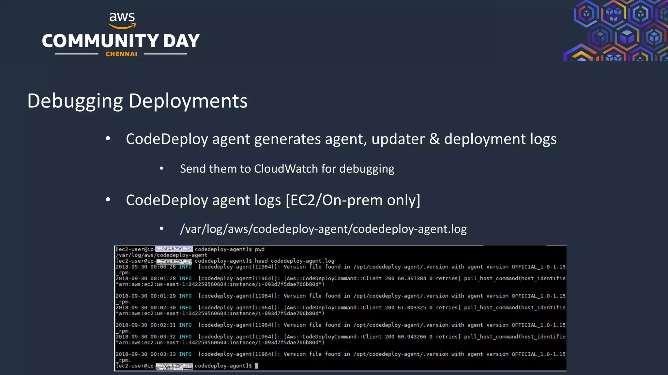The width and height of the screenshot is (668, 375).
Task: Click the terminal output '/var/log/aws/codedeploy-agent'
Action: point(161,255)
